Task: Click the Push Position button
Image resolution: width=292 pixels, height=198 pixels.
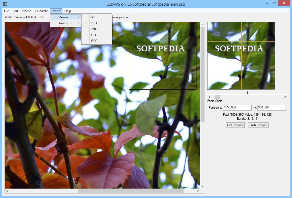Action: tap(258, 125)
